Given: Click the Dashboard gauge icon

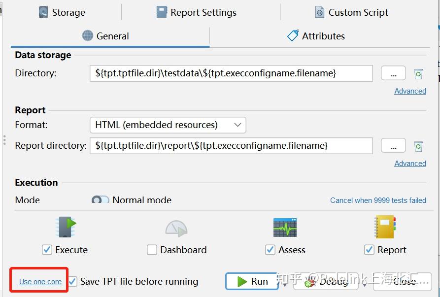Looking at the screenshot, I should [x=176, y=229].
